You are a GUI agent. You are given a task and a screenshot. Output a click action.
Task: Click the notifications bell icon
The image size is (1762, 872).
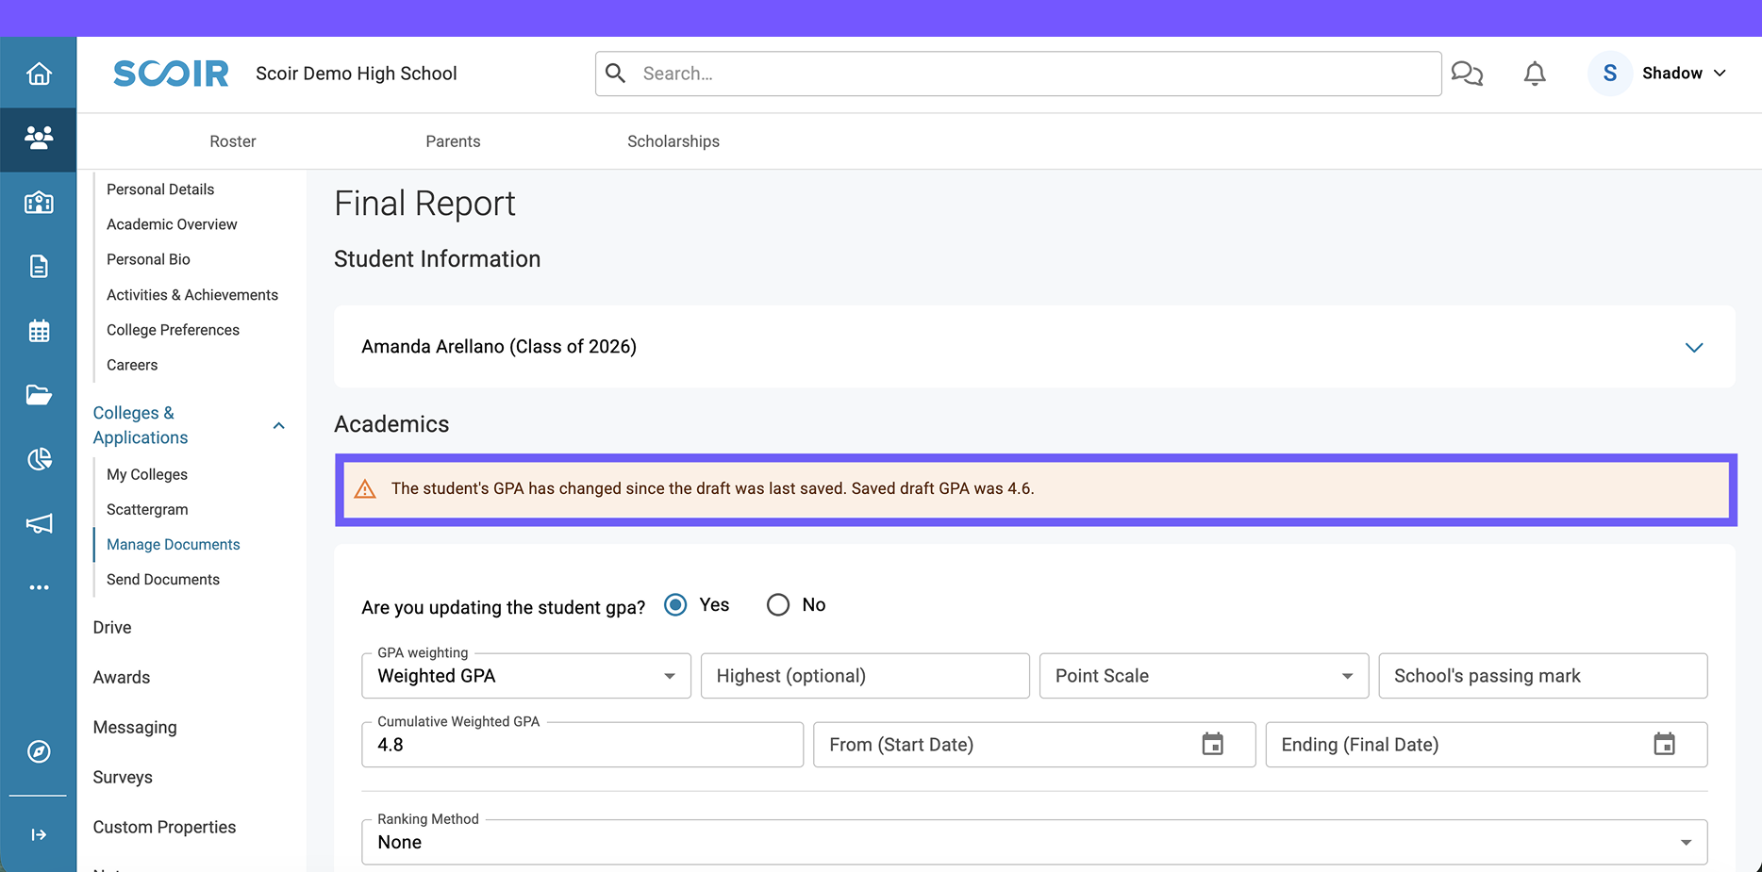(x=1535, y=74)
